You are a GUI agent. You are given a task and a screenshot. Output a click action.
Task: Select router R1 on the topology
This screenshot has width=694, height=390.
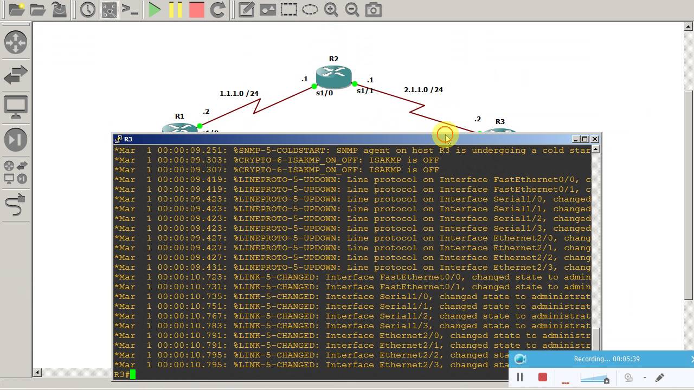pos(180,128)
